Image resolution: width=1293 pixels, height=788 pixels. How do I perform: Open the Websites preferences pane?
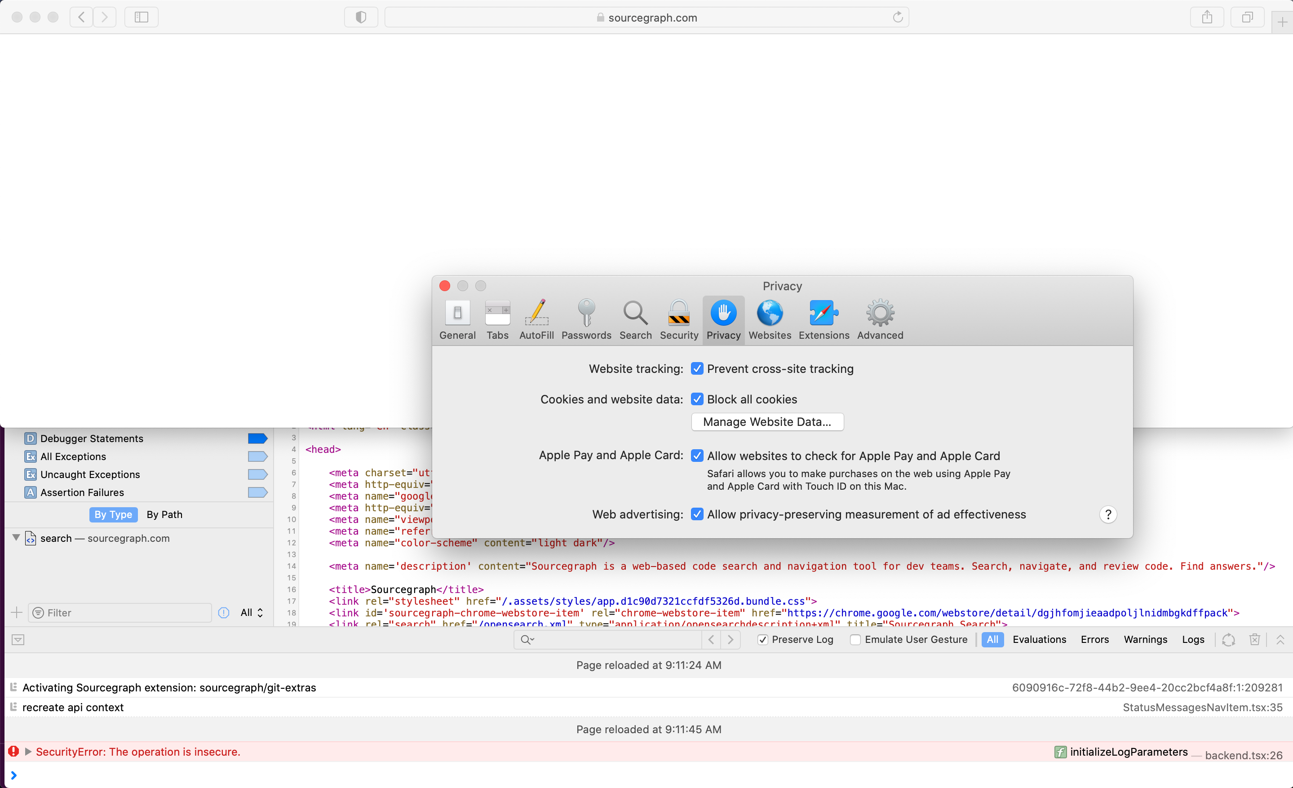click(769, 320)
